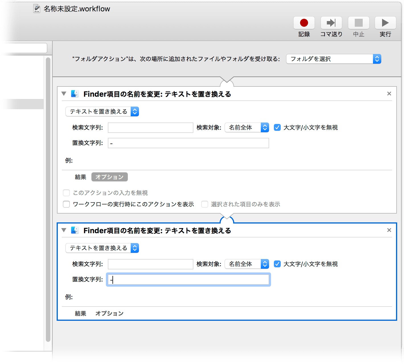Click second action's 検索文字列 input field

(x=151, y=264)
